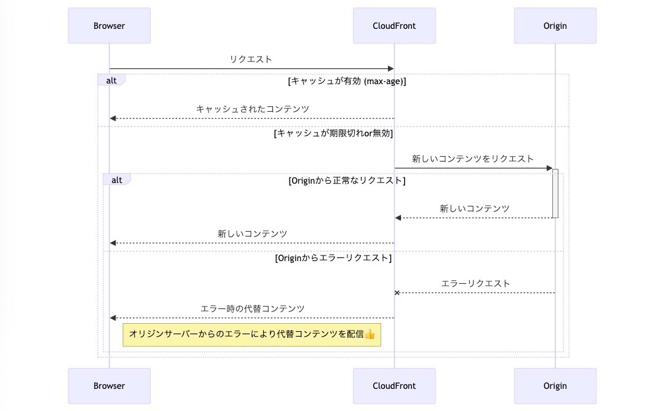This screenshot has width=666, height=411.
Task: Select '[キャッシュが有効 (max-age)]' condition text
Action: [347, 81]
